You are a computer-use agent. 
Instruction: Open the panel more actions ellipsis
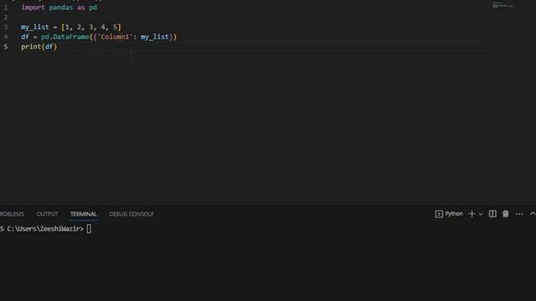pyautogui.click(x=519, y=214)
